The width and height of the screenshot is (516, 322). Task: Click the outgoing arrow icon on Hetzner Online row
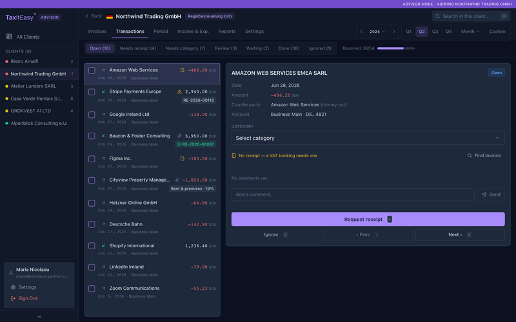pyautogui.click(x=103, y=203)
